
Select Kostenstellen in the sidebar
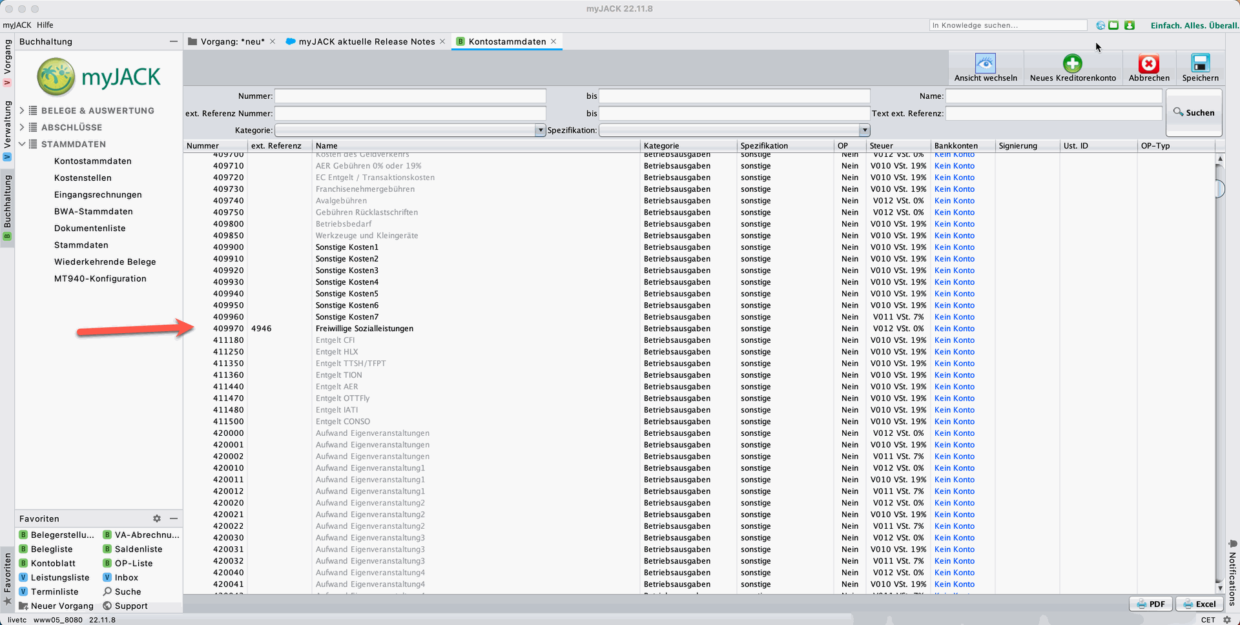tap(83, 178)
